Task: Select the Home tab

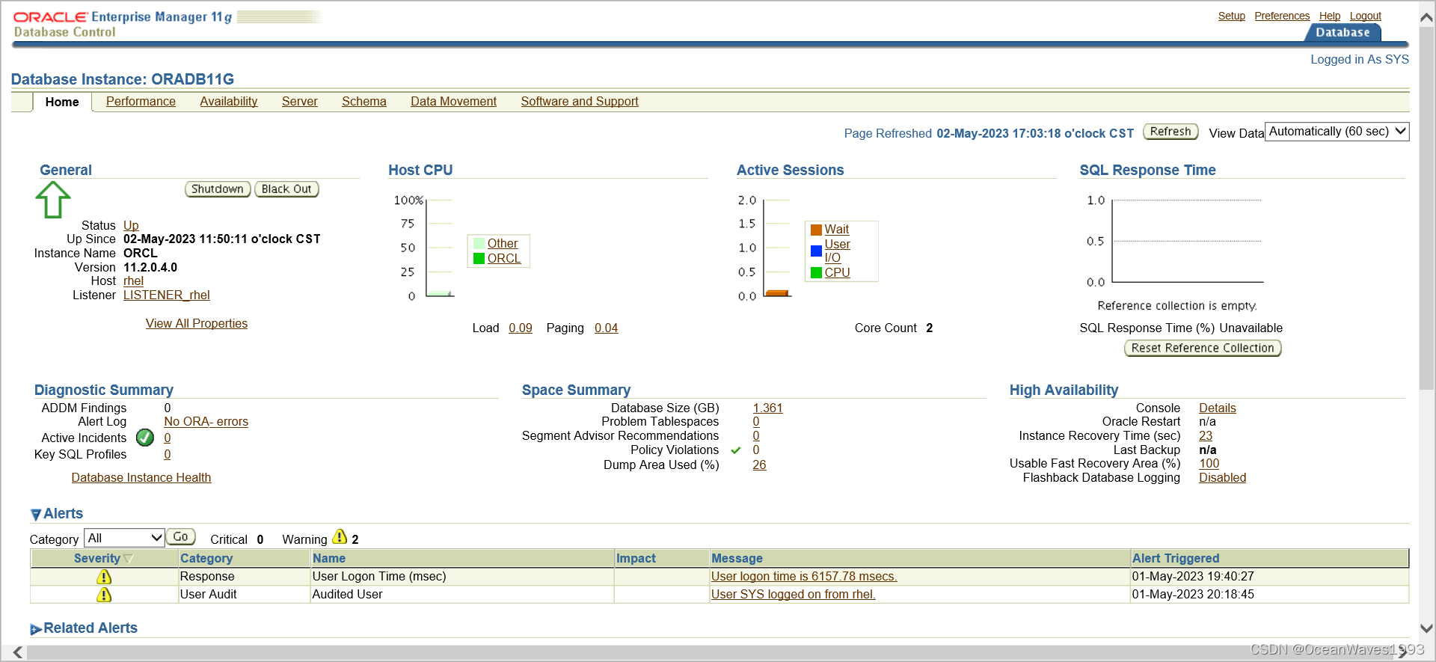Action: (x=62, y=102)
